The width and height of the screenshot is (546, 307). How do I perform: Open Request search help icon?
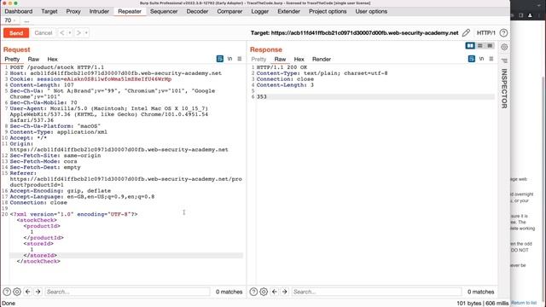pos(7,292)
